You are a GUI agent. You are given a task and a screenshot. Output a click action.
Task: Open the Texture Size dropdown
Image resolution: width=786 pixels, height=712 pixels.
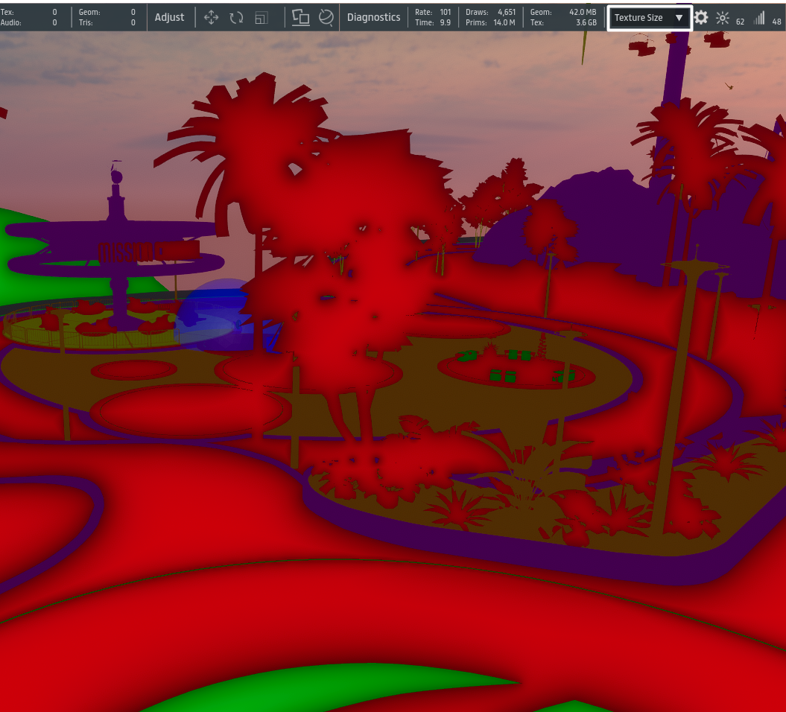click(649, 18)
